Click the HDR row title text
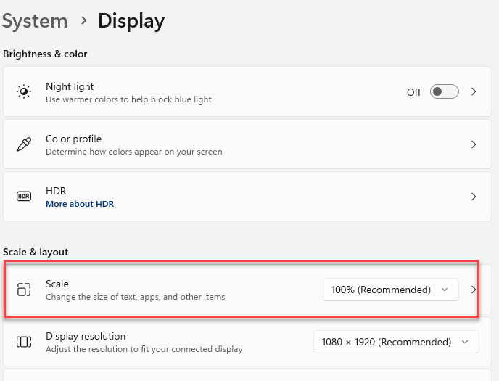 [56, 191]
